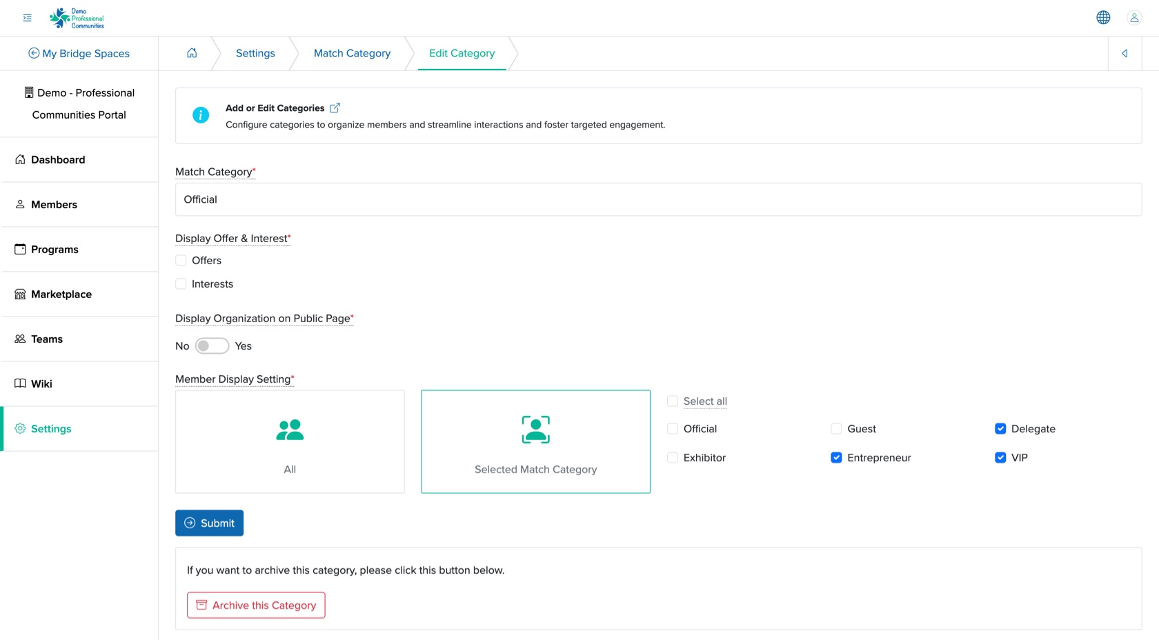Uncheck the VIP category checkbox
The width and height of the screenshot is (1159, 640).
tap(1000, 457)
